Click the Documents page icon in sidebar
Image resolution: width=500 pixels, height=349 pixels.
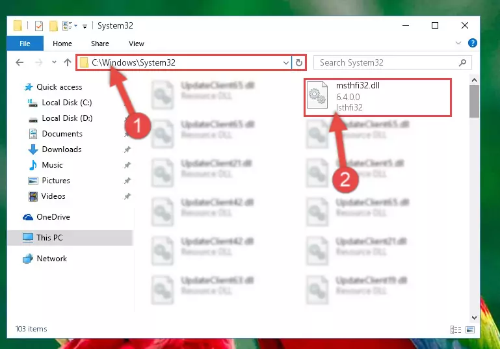point(33,134)
